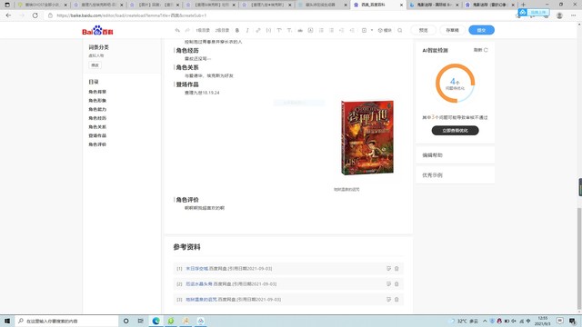This screenshot has height=327, width=582.
Task: Open the browser settings ellipsis menu
Action: (x=574, y=15)
